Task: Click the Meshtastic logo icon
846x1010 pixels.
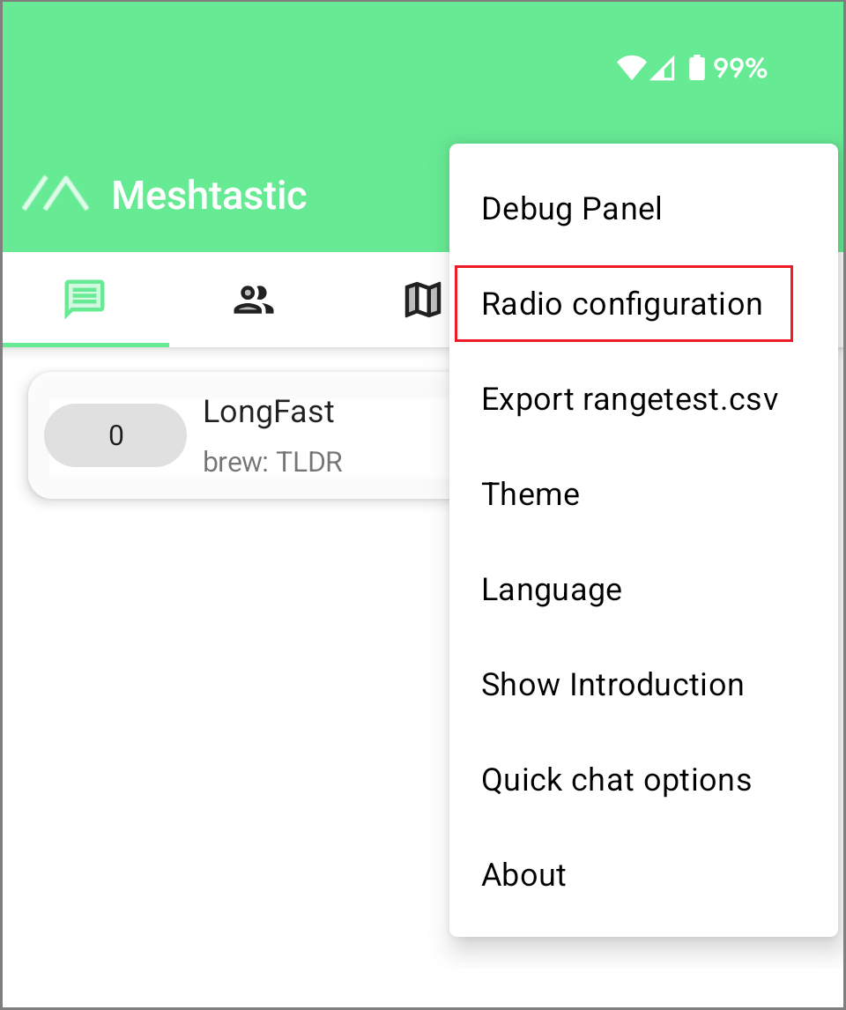Action: coord(56,194)
